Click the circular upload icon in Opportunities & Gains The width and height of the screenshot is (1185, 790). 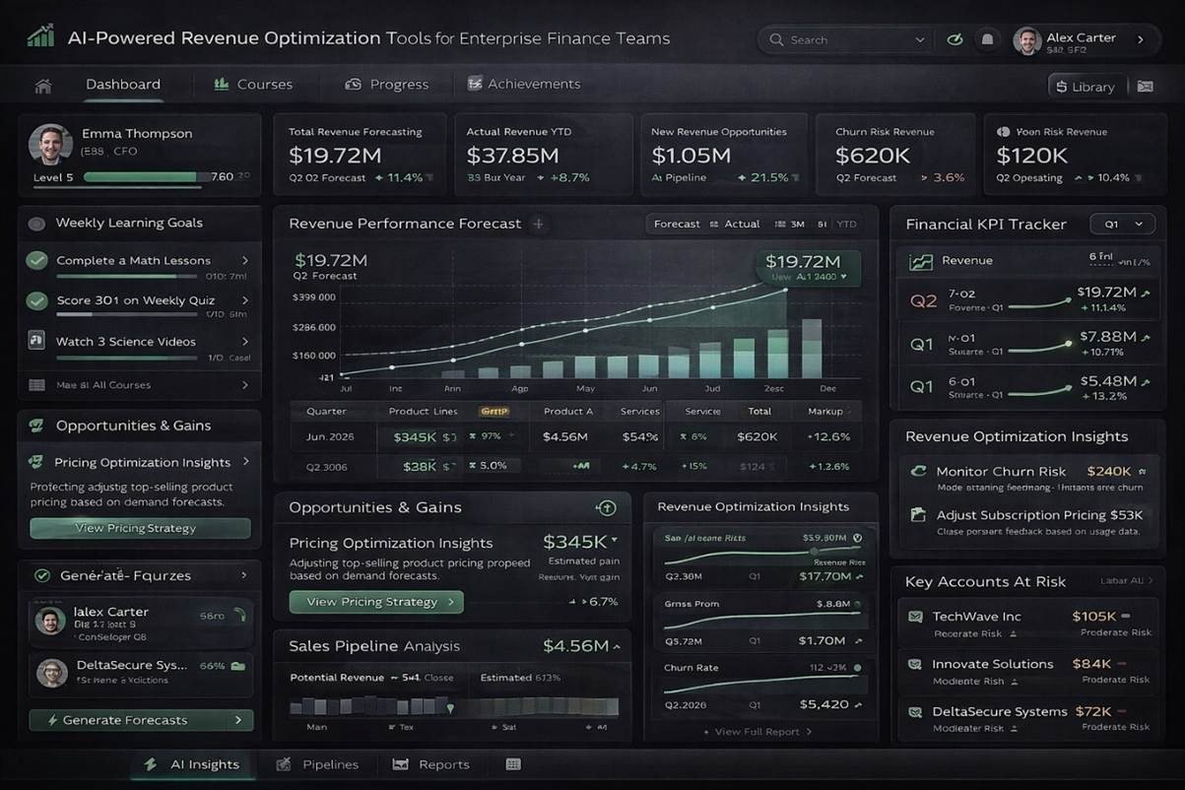[x=607, y=507]
